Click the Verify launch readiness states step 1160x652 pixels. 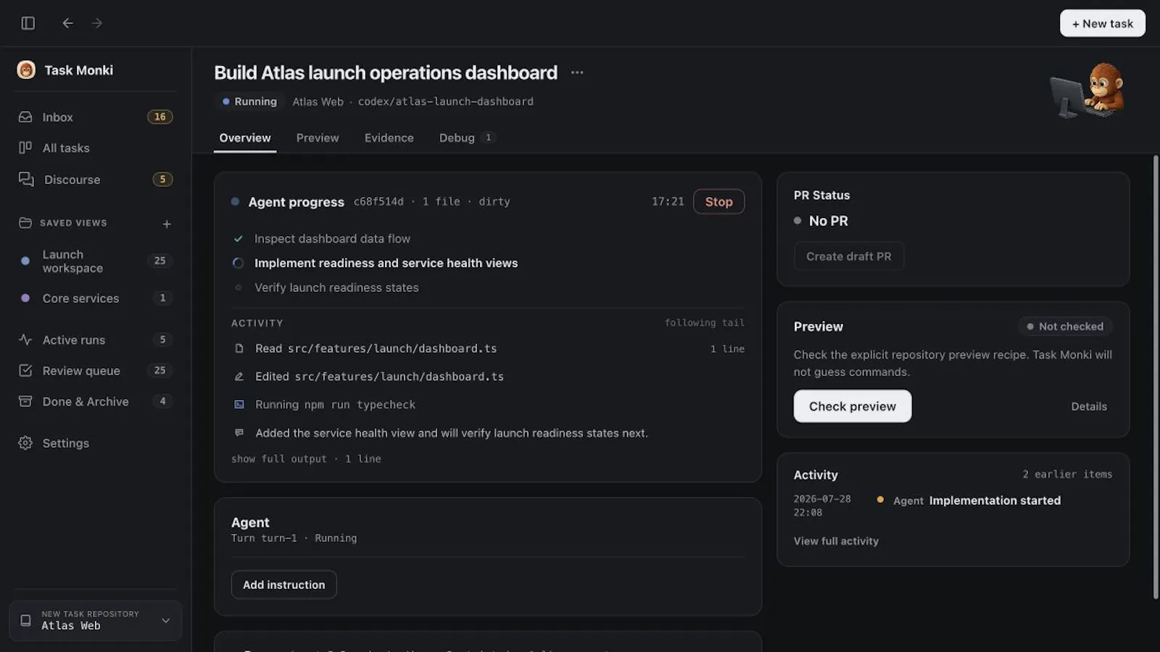pyautogui.click(x=336, y=288)
